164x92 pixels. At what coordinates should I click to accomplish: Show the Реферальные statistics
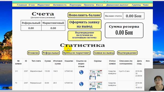(51, 53)
